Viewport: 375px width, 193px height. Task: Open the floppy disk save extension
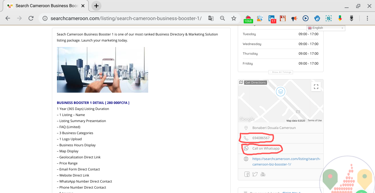point(283,18)
